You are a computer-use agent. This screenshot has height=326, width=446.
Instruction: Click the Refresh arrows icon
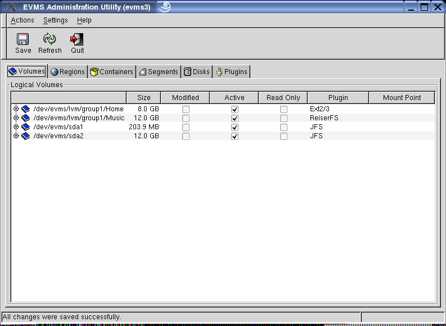[49, 39]
